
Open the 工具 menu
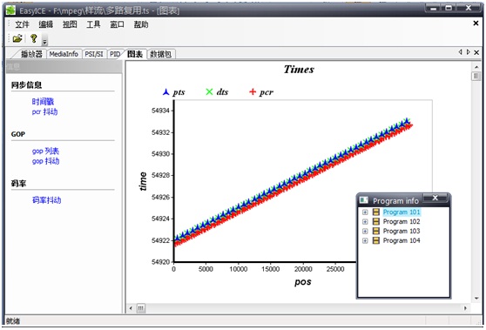(93, 24)
